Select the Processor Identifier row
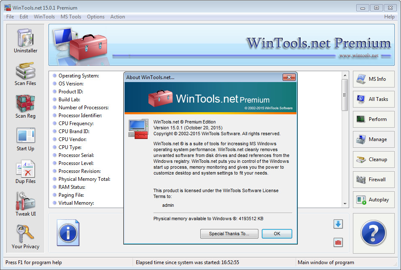401x270 pixels. pyautogui.click(x=77, y=116)
